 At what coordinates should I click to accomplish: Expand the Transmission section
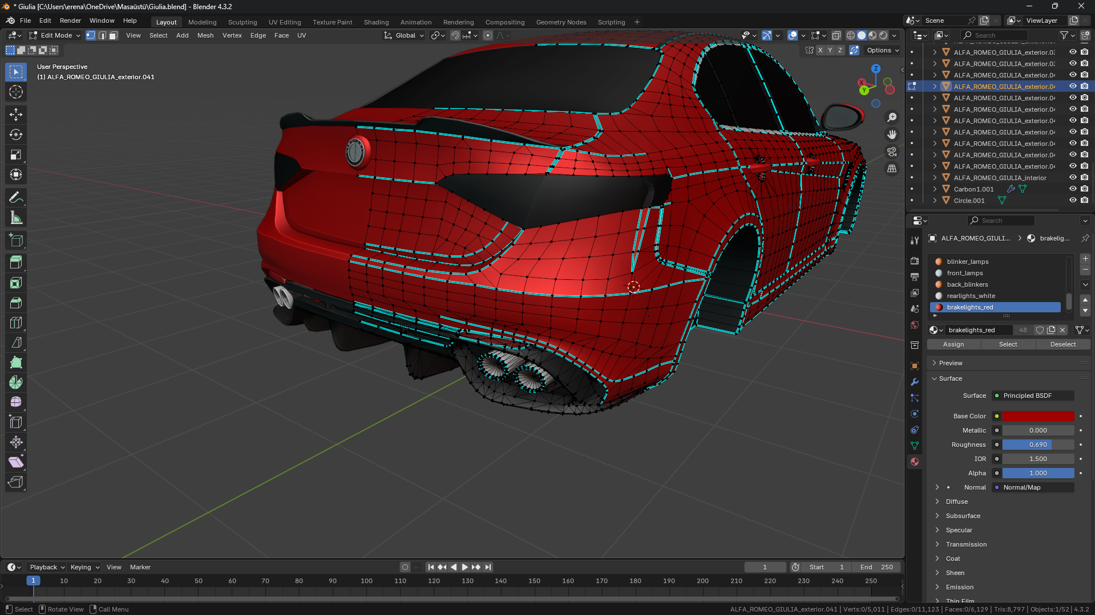pos(966,544)
